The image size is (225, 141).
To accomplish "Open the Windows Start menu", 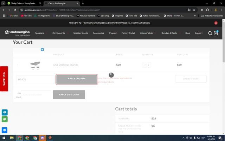I will (x=4, y=138).
